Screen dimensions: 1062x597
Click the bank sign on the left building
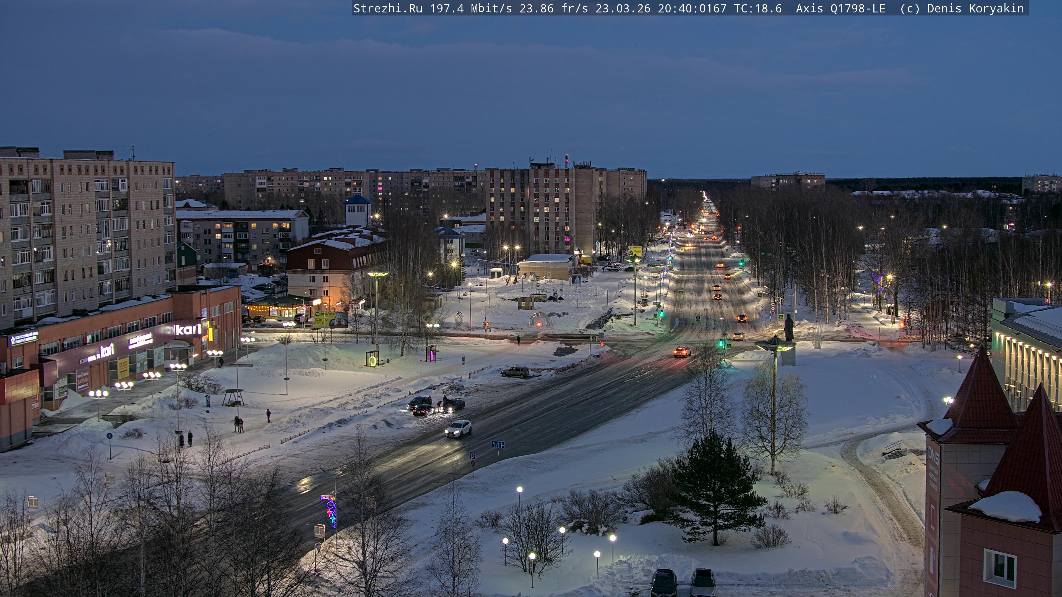click(24, 339)
